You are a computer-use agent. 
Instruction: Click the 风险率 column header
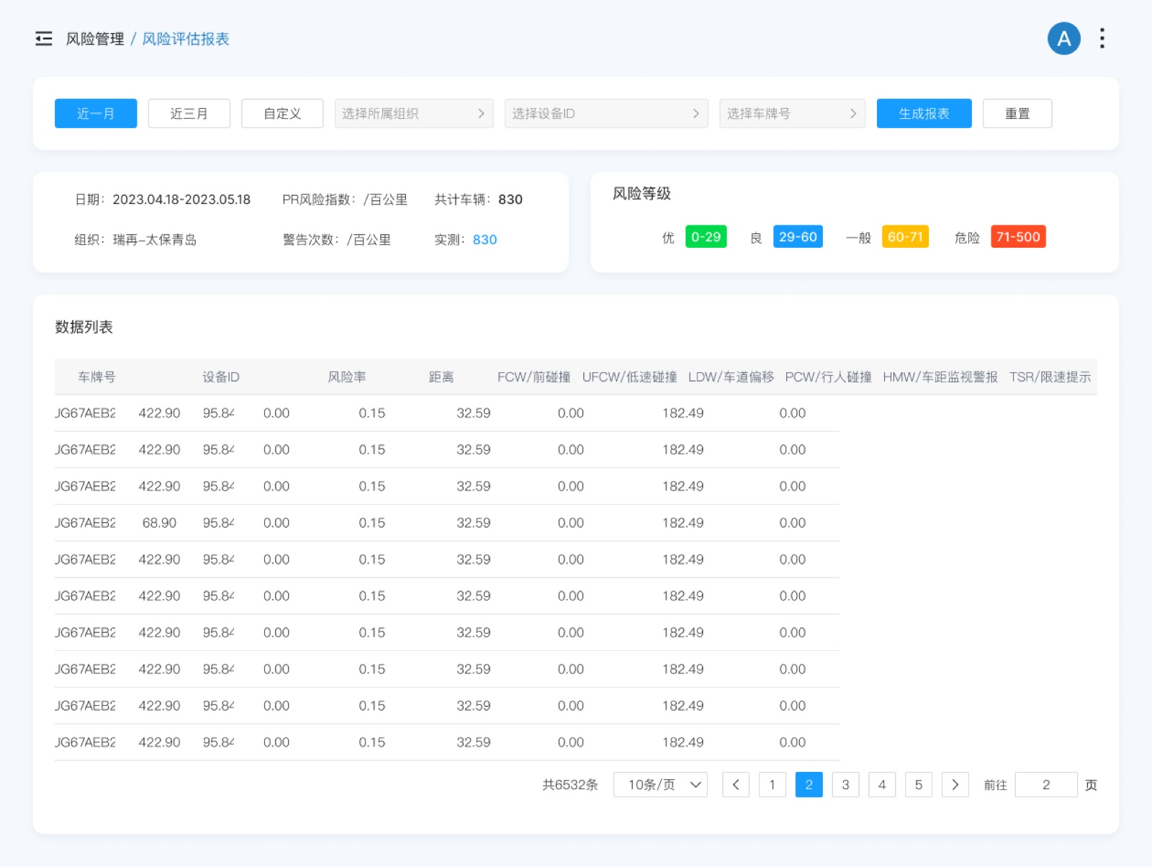347,377
